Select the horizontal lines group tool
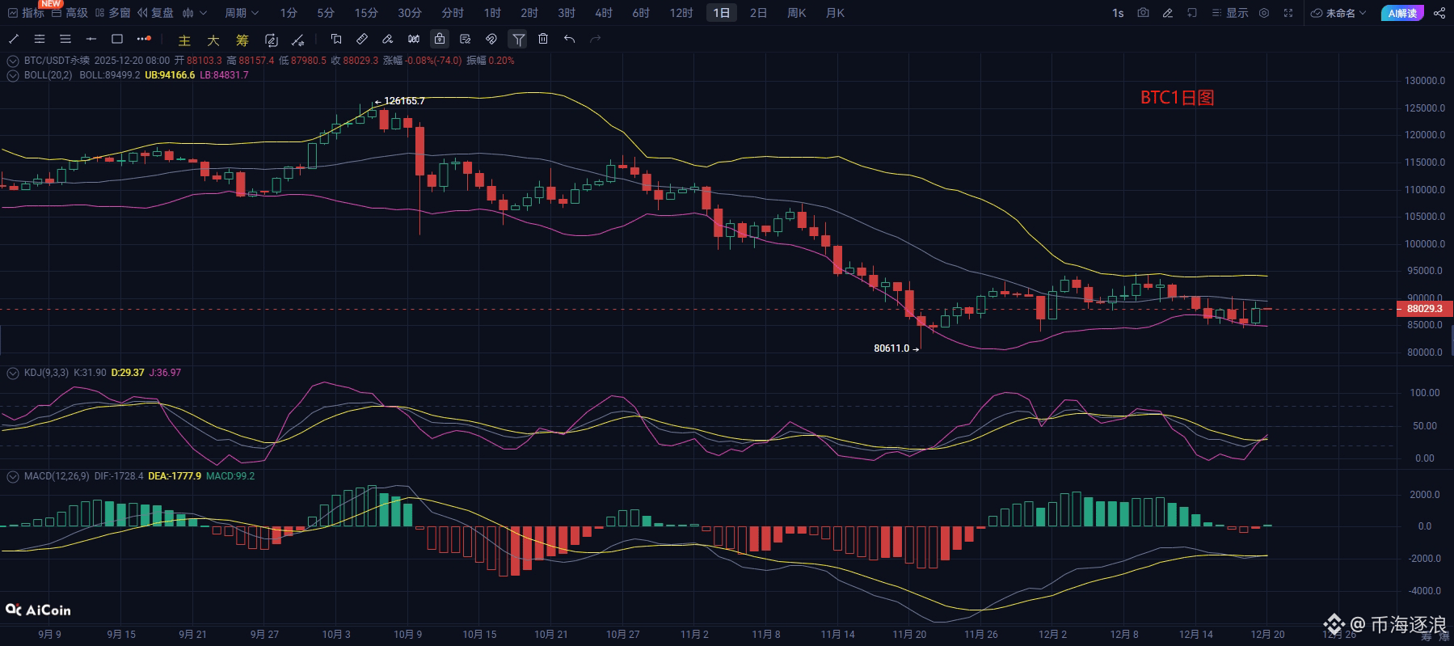 point(65,39)
